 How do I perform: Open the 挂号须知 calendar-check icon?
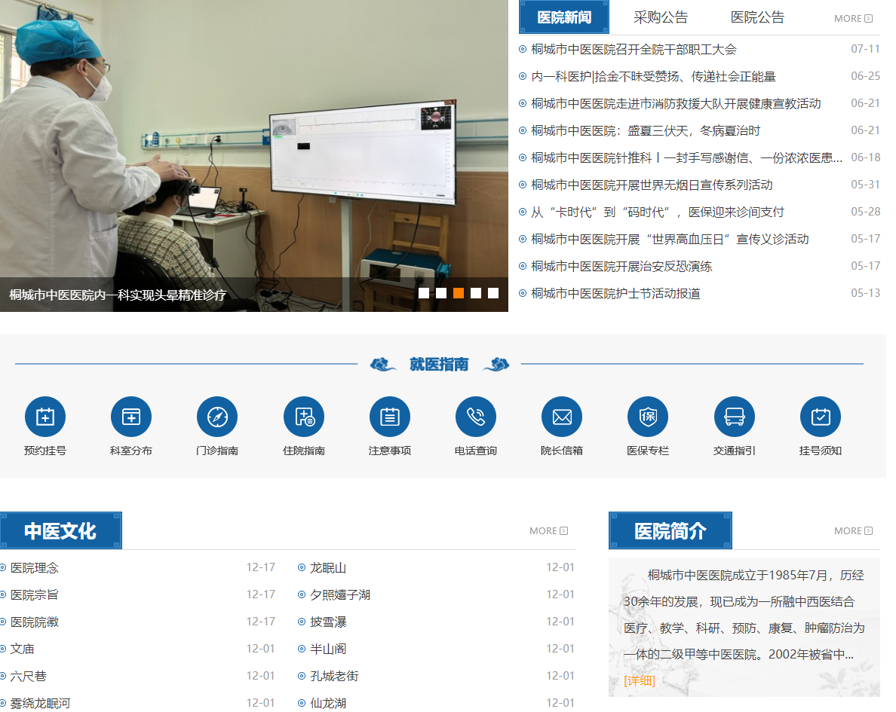[x=821, y=417]
